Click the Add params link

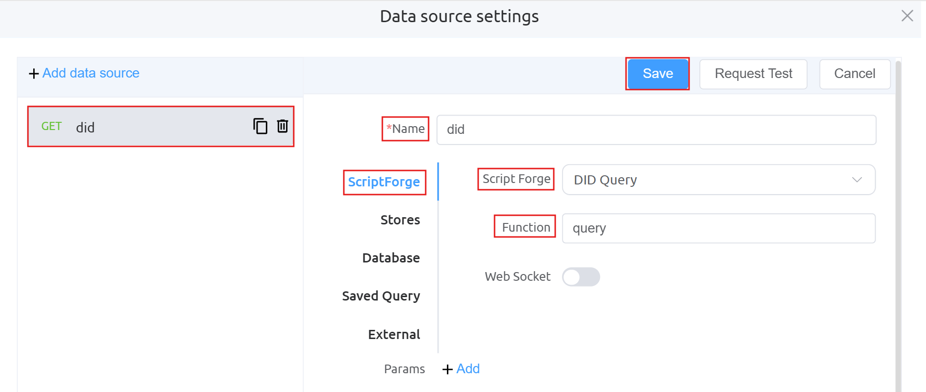pos(468,369)
